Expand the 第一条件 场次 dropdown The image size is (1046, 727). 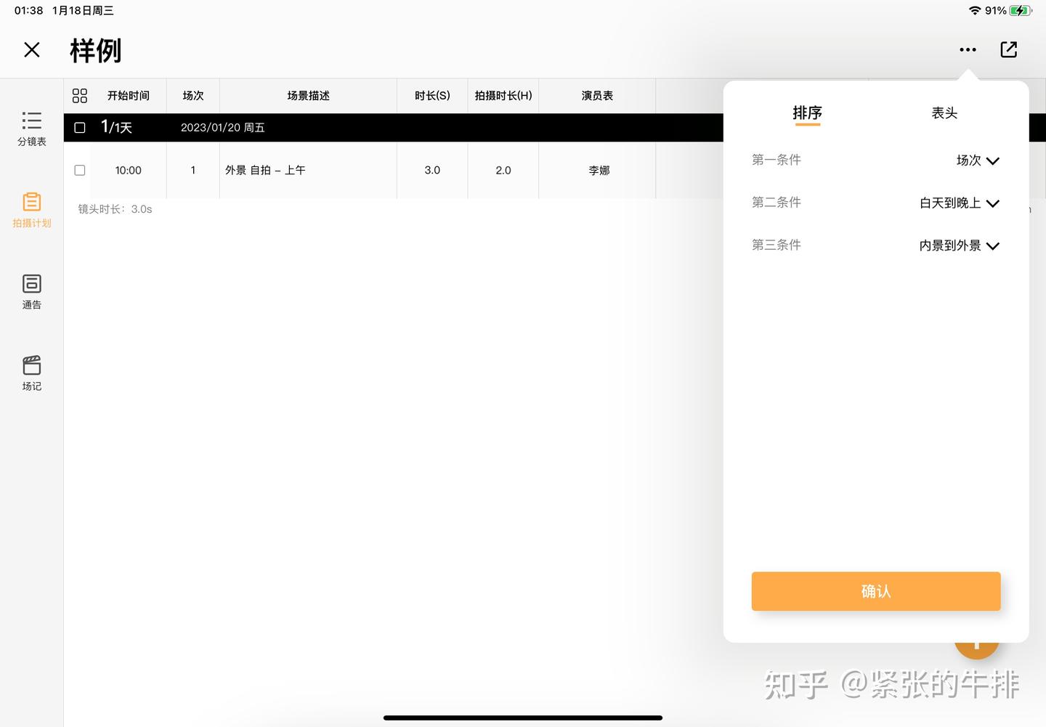[x=977, y=161]
